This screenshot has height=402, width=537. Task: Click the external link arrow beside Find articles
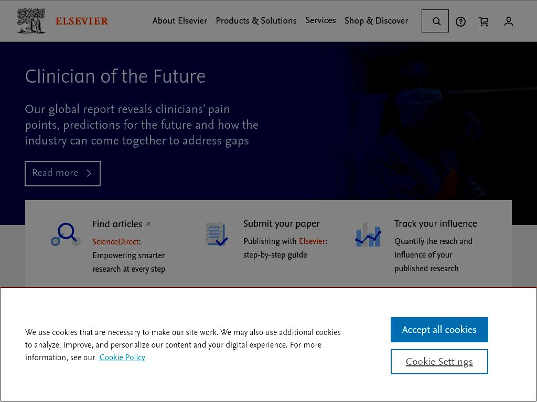pyautogui.click(x=148, y=224)
